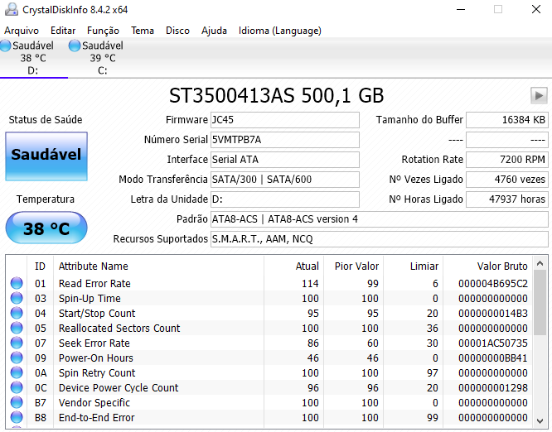Click the ID column header
This screenshot has width=552, height=432.
point(40,266)
